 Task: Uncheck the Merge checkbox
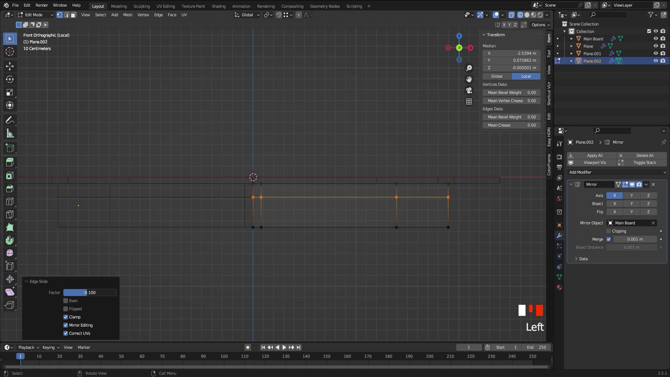pyautogui.click(x=608, y=239)
